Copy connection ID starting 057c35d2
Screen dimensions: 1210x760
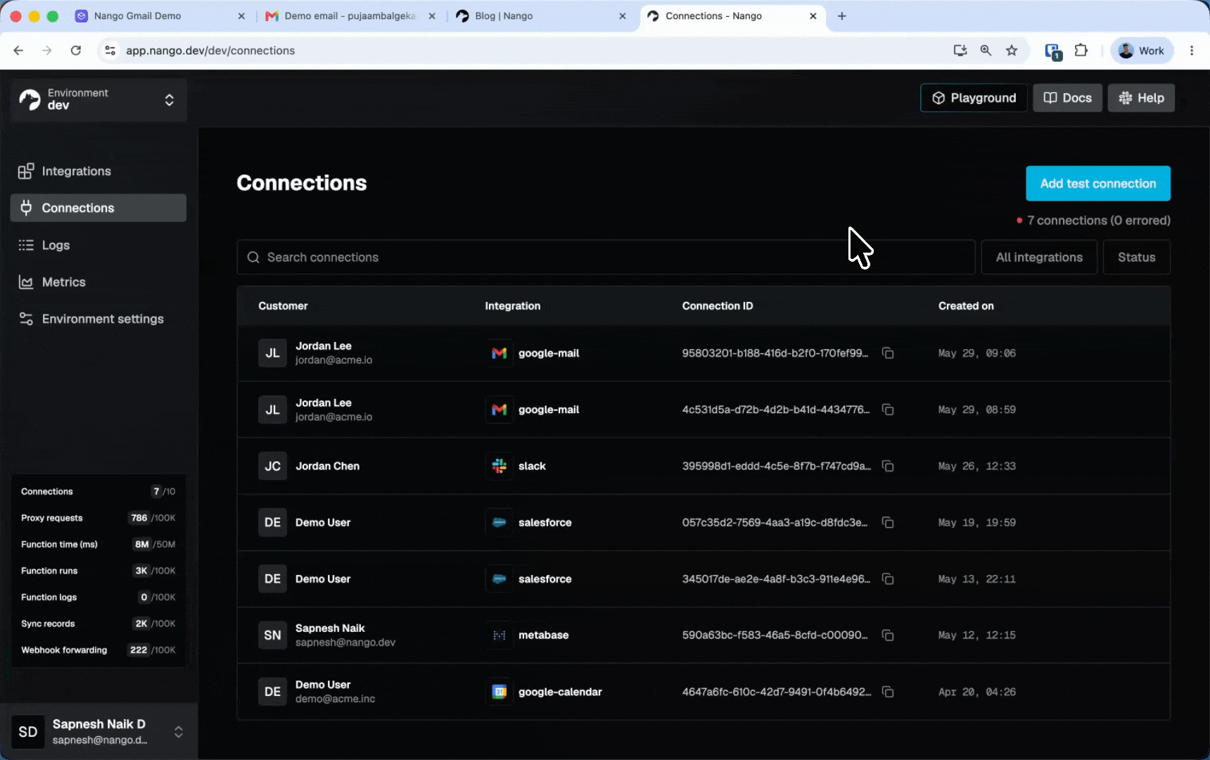tap(888, 522)
